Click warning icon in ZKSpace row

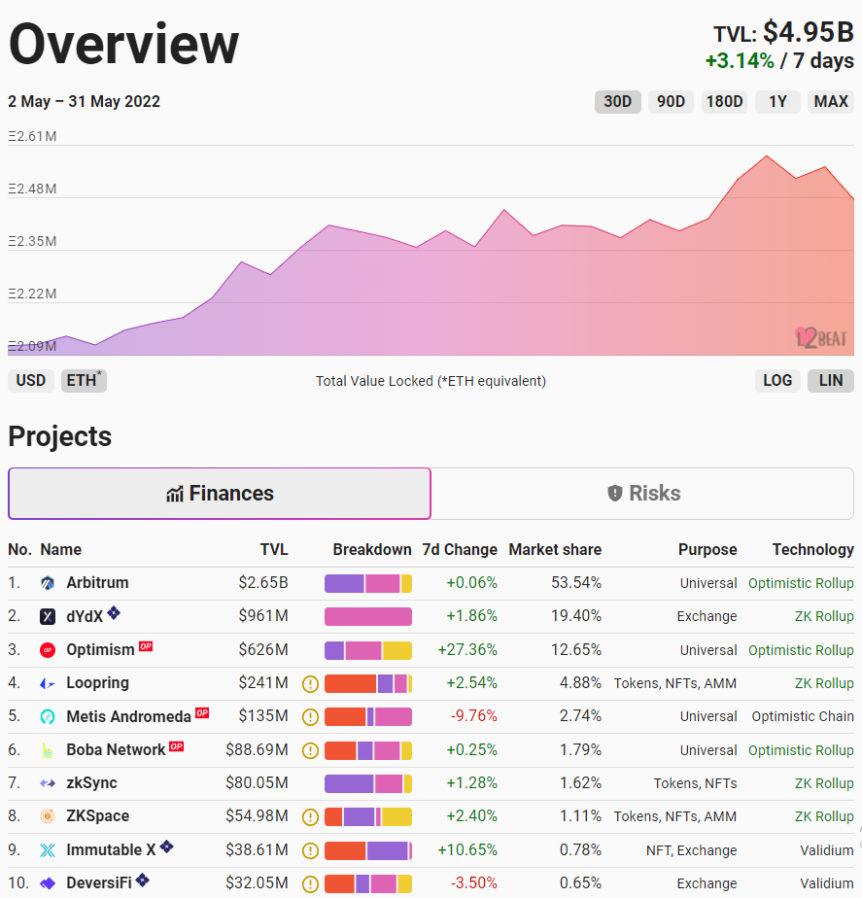tap(310, 816)
